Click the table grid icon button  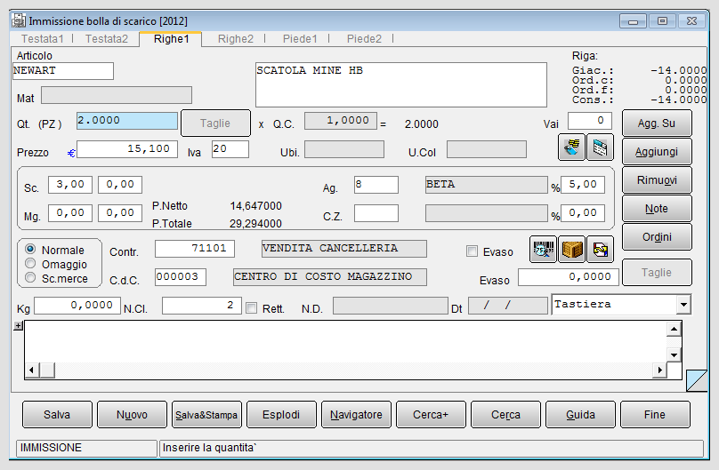[x=601, y=147]
